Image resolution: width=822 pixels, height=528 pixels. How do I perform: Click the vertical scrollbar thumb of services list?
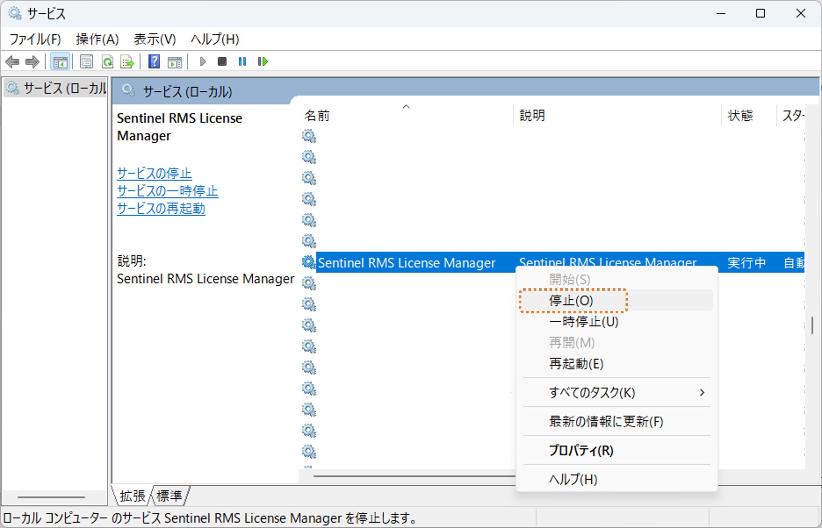[812, 325]
